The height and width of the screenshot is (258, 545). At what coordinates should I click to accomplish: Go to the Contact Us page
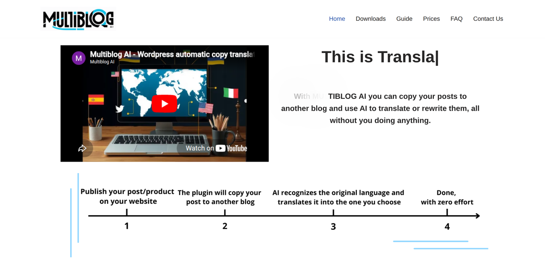(x=488, y=19)
